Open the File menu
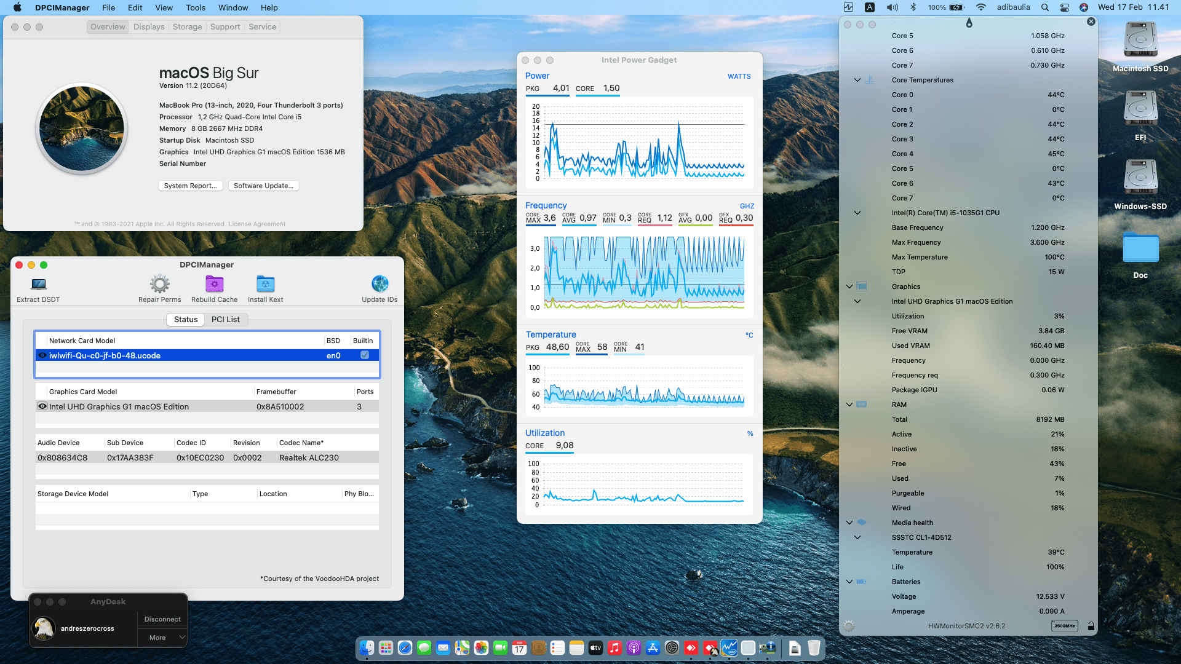 (109, 7)
